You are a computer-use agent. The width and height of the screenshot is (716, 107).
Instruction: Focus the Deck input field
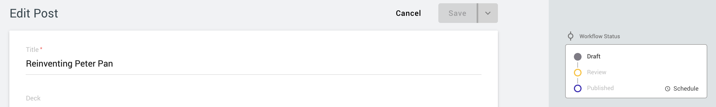coord(254,101)
